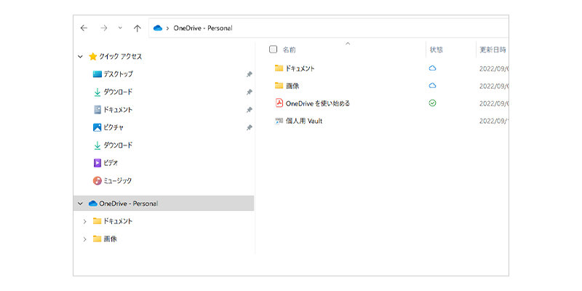Select the クイック アクセス star icon
The image size is (582, 291).
[x=93, y=57]
